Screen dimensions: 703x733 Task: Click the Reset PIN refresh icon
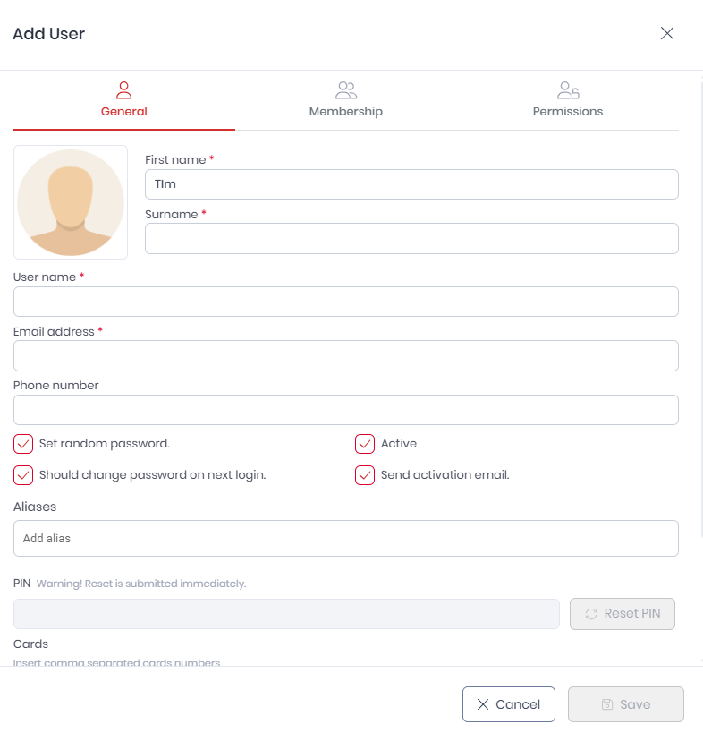point(591,614)
